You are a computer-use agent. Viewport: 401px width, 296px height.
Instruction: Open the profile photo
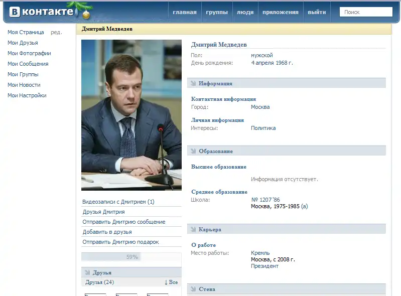[131, 115]
